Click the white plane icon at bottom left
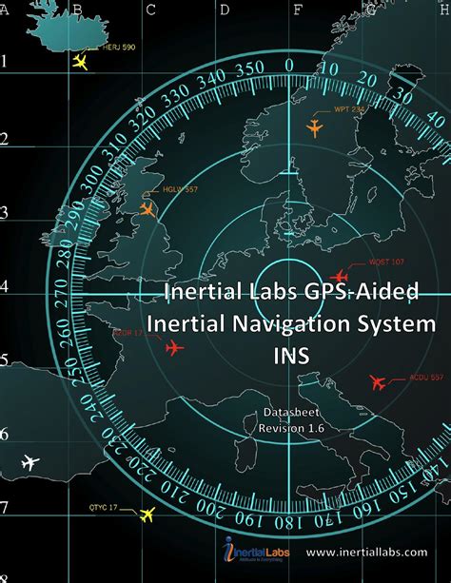451x583 pixels. pyautogui.click(x=29, y=462)
